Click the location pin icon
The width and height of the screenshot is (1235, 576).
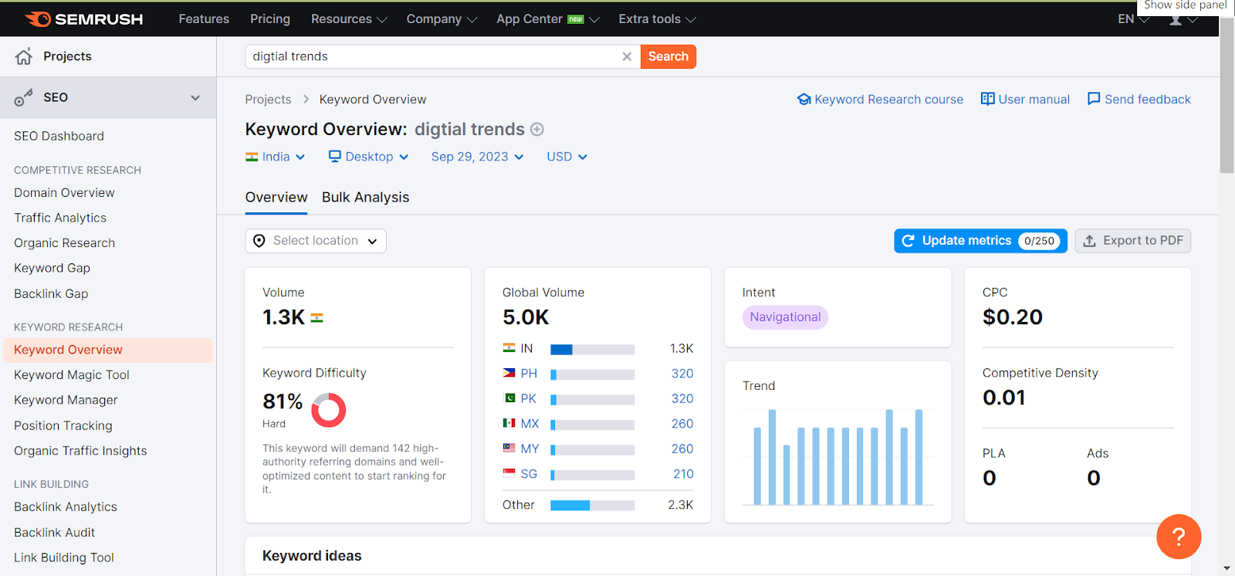tap(259, 241)
